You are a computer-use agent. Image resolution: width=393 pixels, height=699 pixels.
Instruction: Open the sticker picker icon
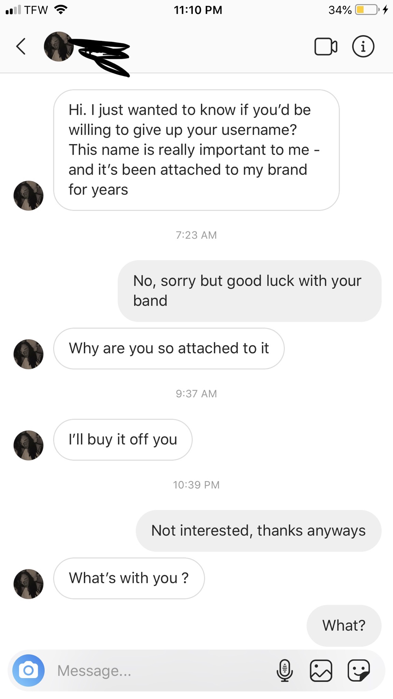tap(359, 671)
